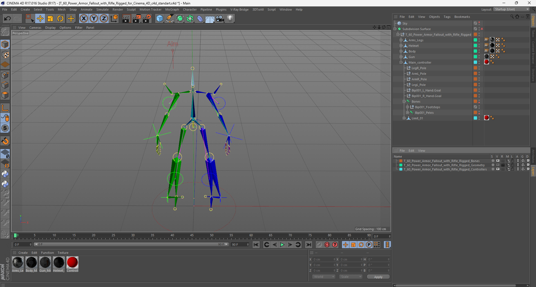The image size is (536, 287).
Task: Open the Simulate menu
Action: (103, 9)
